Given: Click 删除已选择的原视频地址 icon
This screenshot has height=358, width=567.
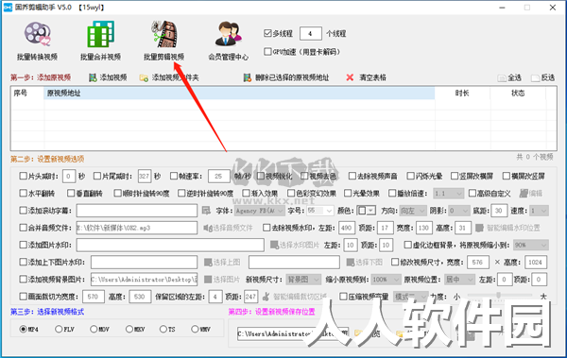Looking at the screenshot, I should coord(248,77).
